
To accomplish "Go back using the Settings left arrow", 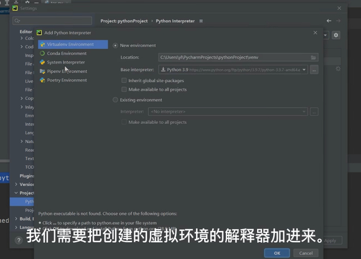I will pos(329,21).
